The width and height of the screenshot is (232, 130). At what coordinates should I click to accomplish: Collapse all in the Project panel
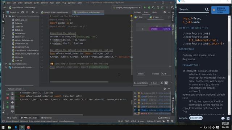(27, 12)
